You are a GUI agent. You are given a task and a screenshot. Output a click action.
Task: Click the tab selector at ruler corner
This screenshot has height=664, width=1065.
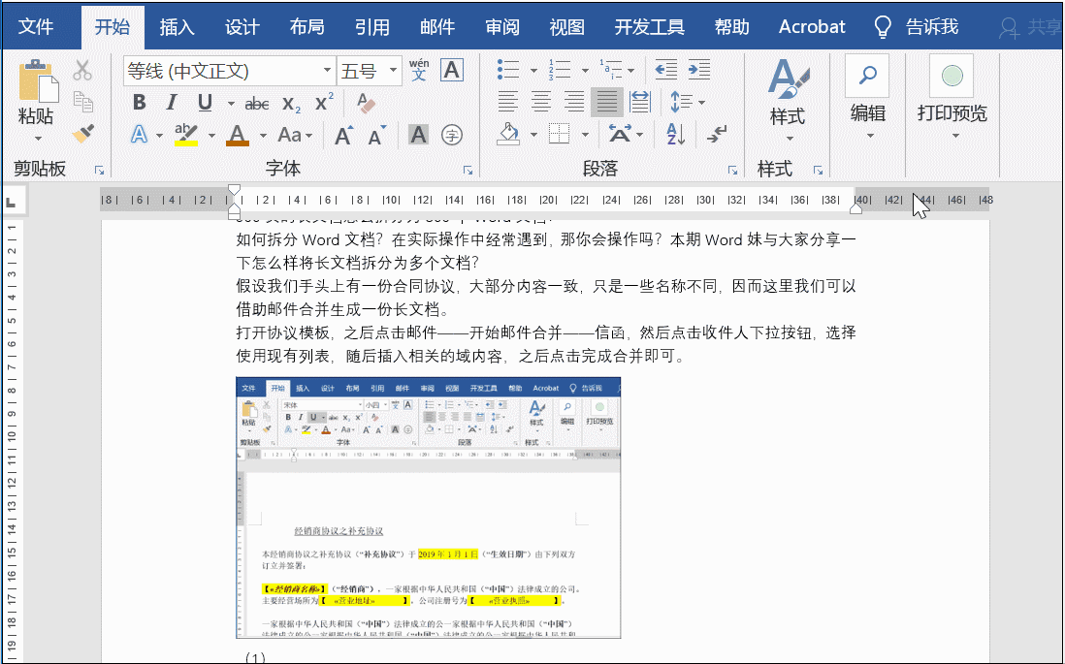[x=12, y=202]
